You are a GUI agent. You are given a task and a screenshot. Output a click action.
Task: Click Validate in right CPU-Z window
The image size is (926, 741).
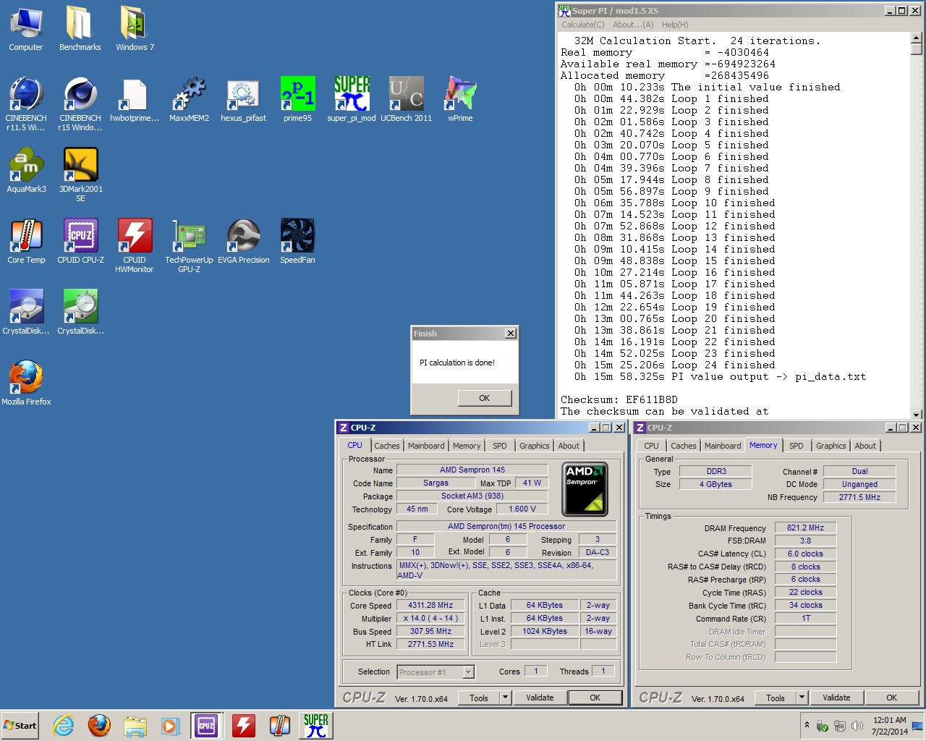point(836,698)
